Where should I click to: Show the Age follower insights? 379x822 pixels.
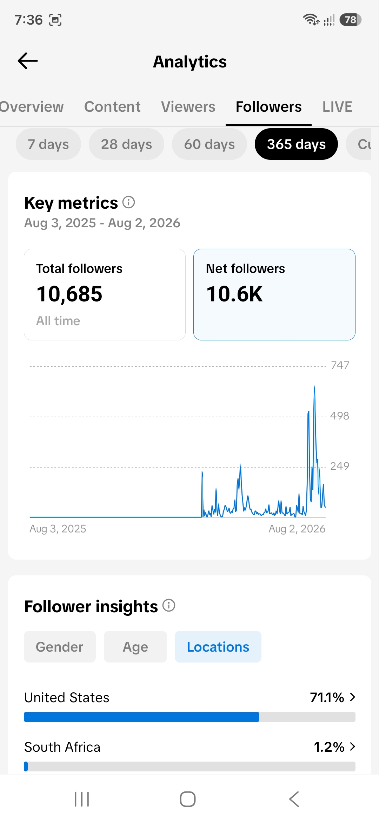pyautogui.click(x=135, y=647)
